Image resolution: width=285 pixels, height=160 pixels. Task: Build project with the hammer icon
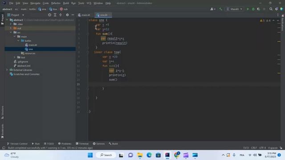(220, 9)
